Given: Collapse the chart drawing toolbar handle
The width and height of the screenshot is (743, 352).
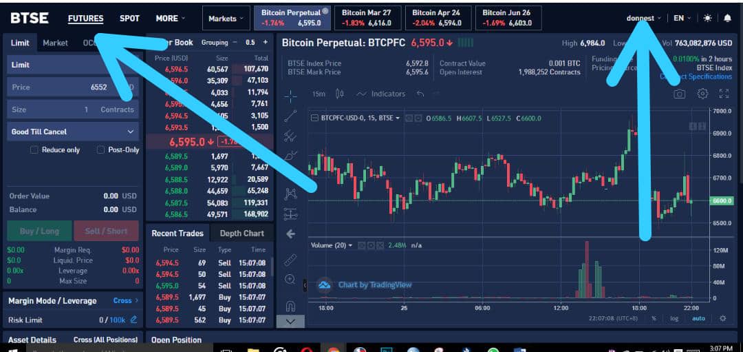Looking at the screenshot, I should (305, 285).
